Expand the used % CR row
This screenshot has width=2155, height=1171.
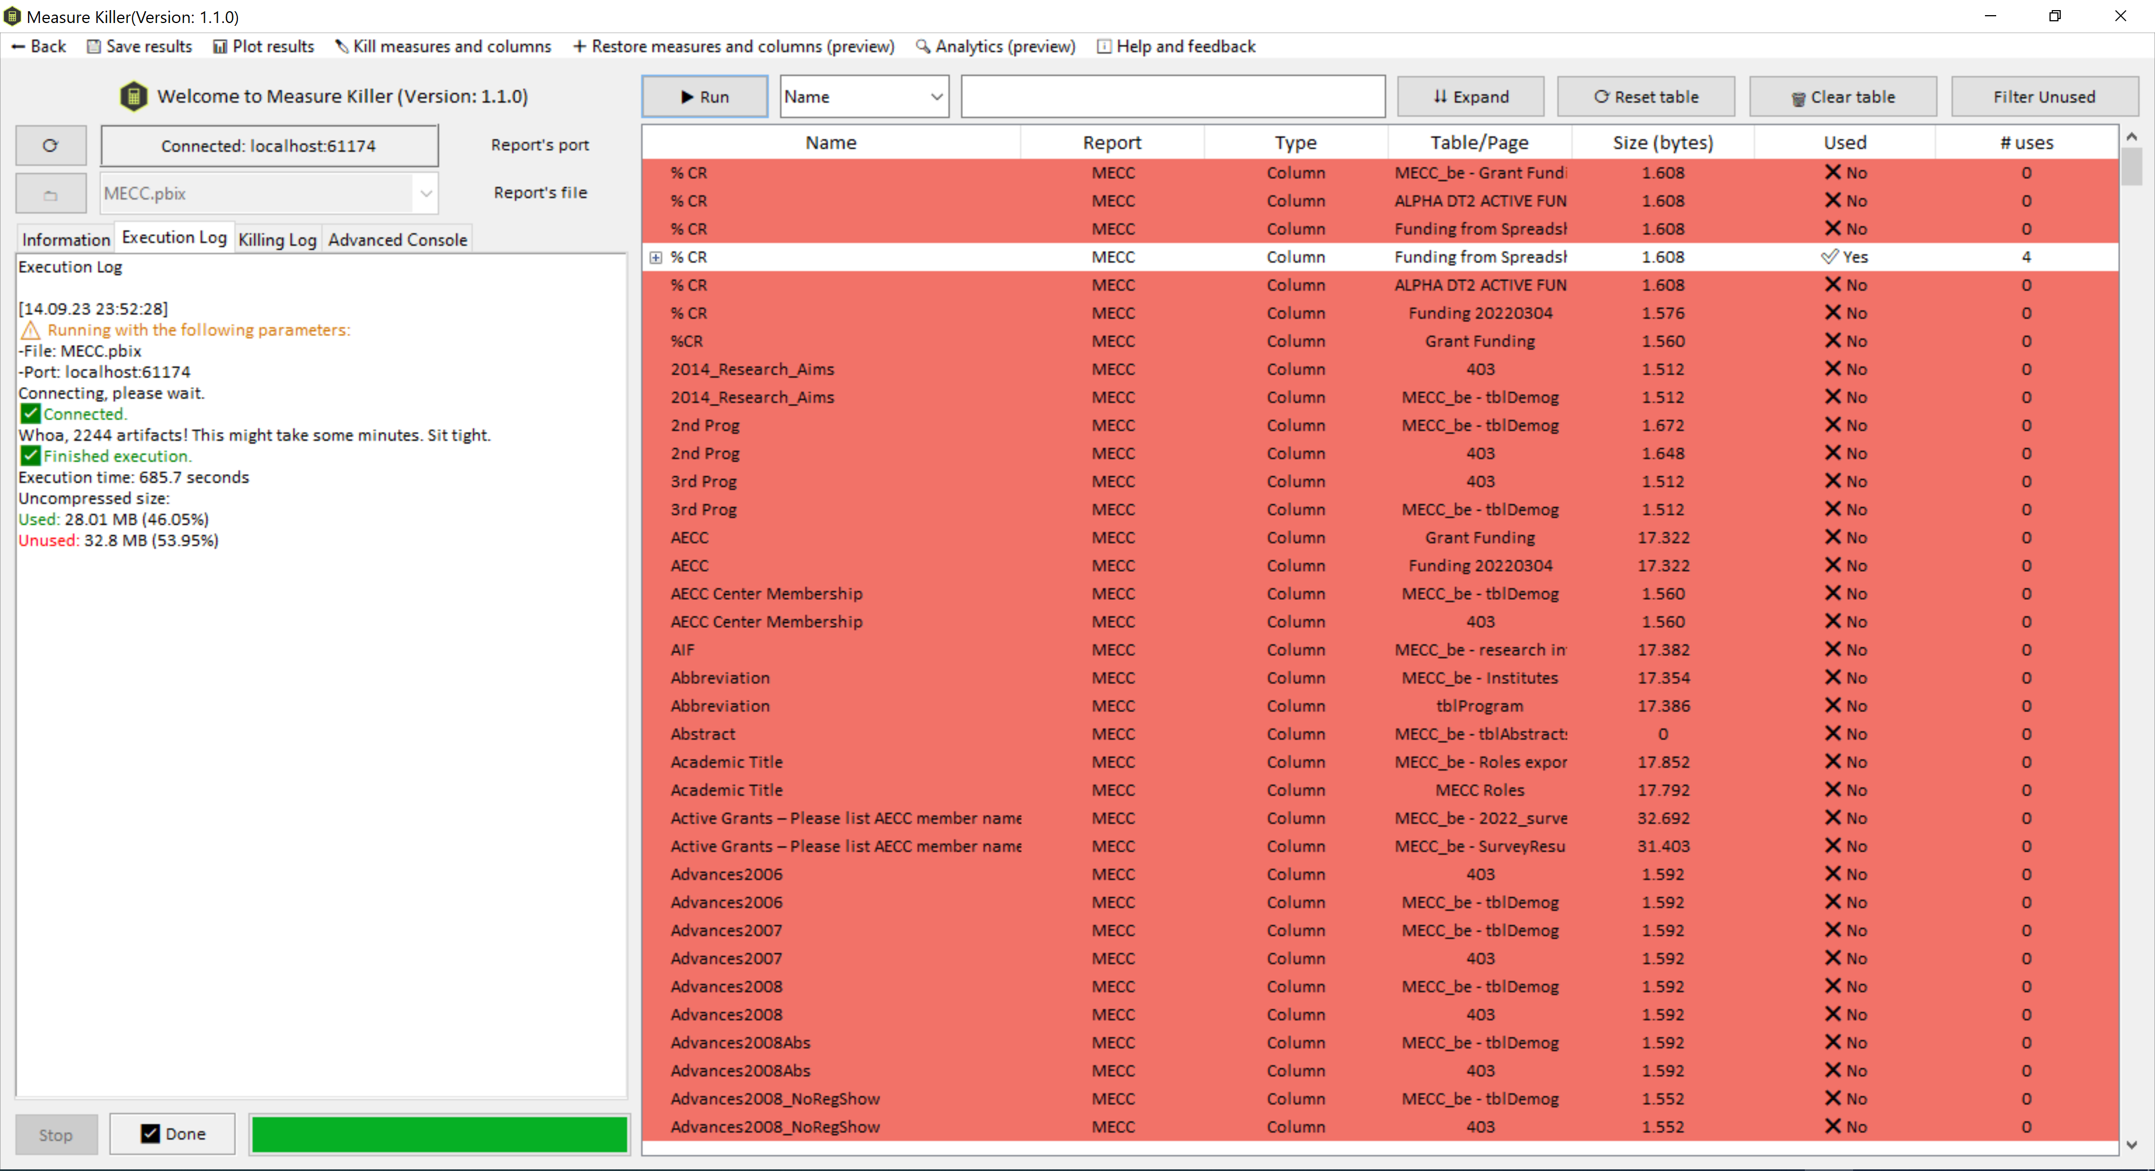[x=656, y=257]
